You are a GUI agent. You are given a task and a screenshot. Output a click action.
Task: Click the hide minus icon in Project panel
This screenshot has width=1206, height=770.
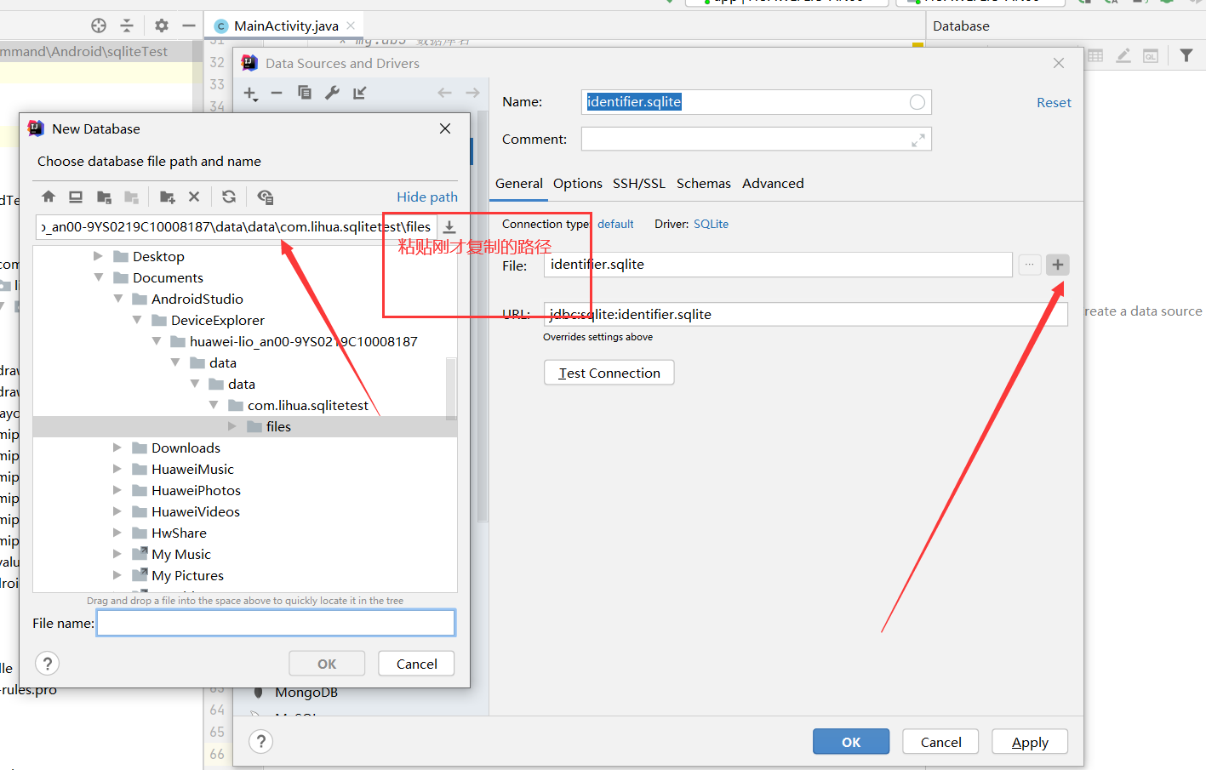(189, 26)
